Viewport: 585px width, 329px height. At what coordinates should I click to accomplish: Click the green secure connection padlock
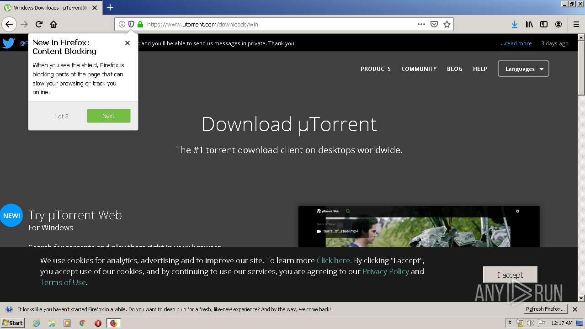tap(140, 24)
